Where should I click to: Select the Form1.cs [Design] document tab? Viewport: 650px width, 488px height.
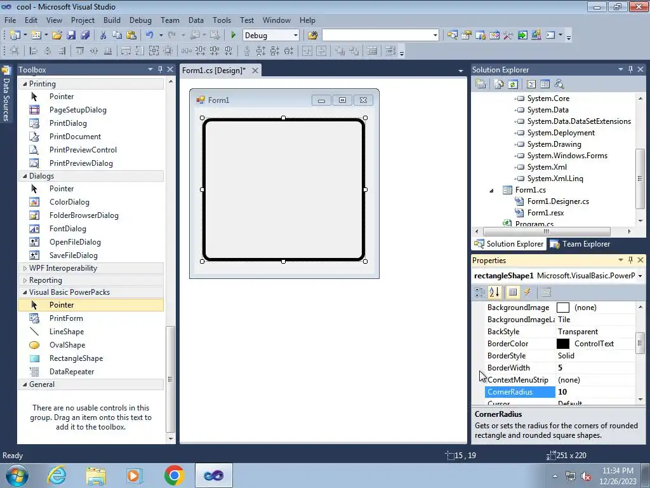pyautogui.click(x=213, y=70)
